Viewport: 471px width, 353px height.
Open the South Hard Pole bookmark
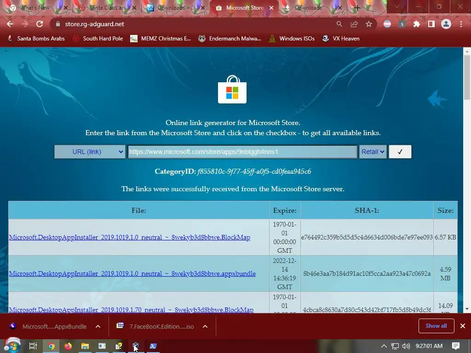(98, 39)
